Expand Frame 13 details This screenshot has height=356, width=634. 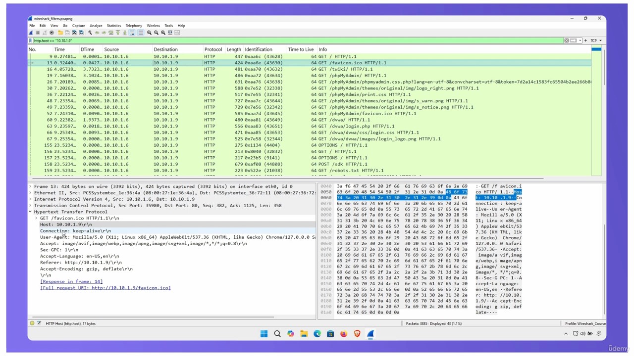(x=31, y=186)
